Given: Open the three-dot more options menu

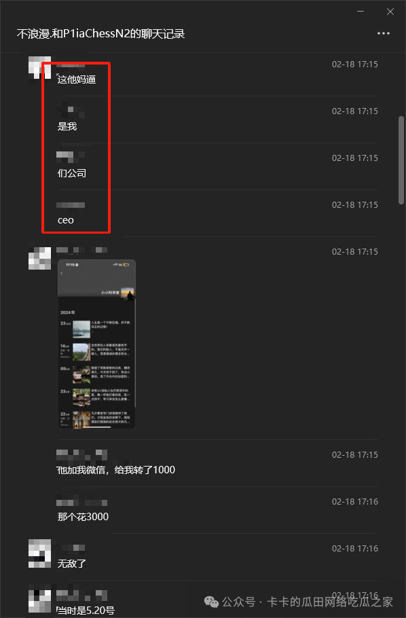Looking at the screenshot, I should coord(383,33).
